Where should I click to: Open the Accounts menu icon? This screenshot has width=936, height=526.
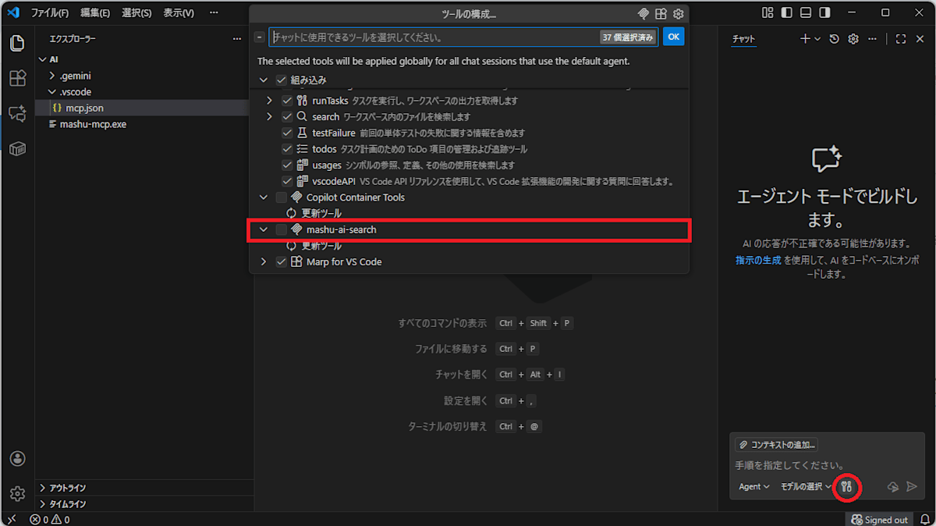tap(17, 458)
